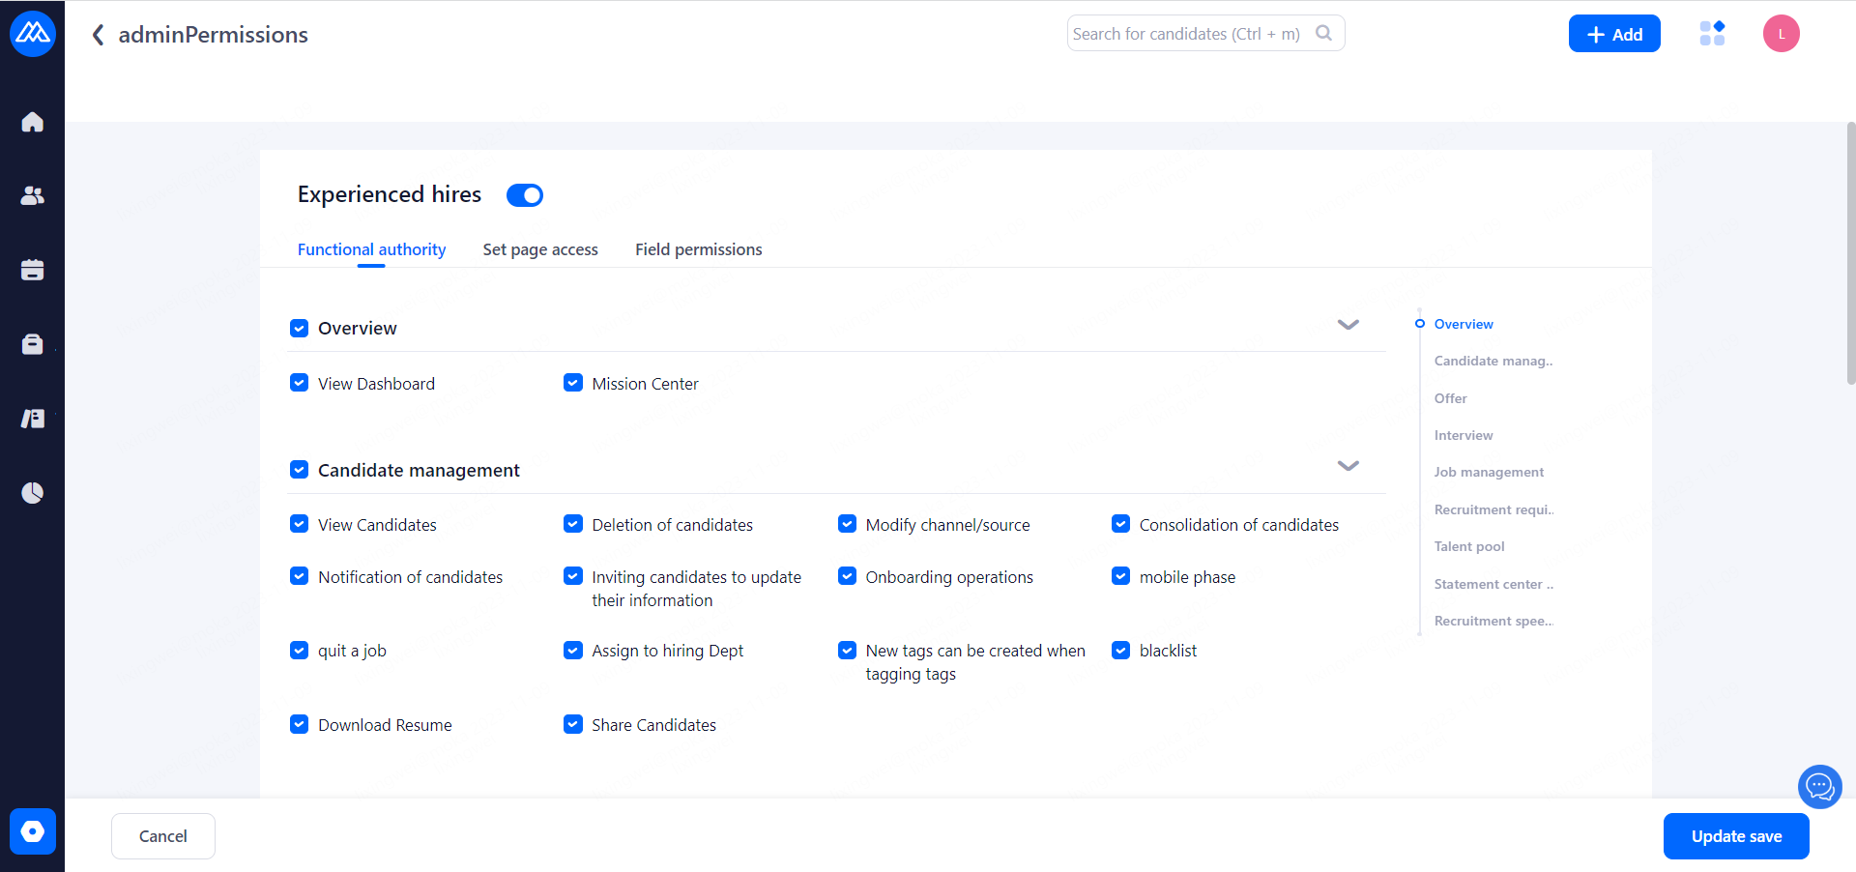
Task: Click the Cancel button
Action: click(163, 836)
